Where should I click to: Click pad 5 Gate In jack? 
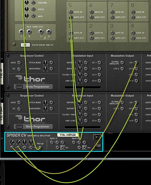[71, 12]
